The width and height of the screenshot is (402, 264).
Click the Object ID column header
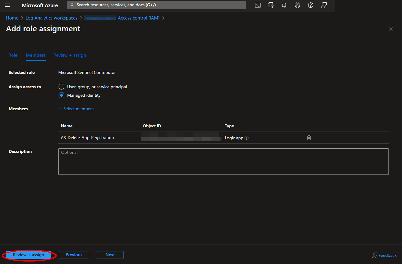pos(152,126)
